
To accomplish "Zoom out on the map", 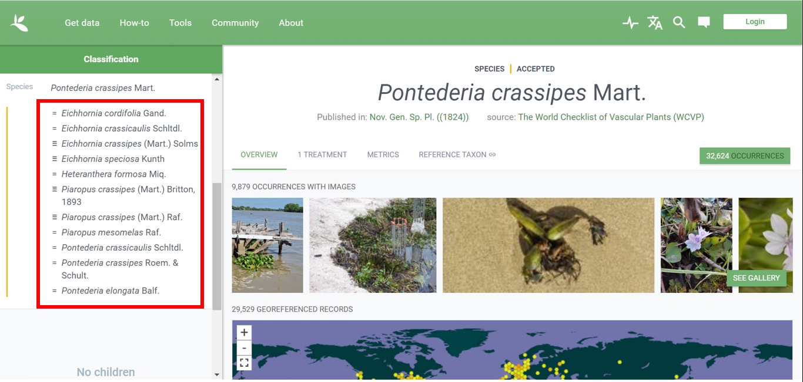I will (244, 348).
